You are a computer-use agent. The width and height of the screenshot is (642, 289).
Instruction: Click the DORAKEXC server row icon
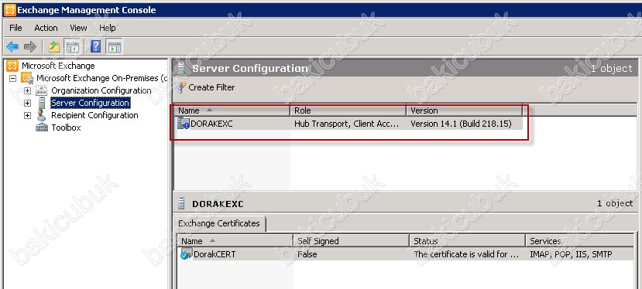click(183, 124)
